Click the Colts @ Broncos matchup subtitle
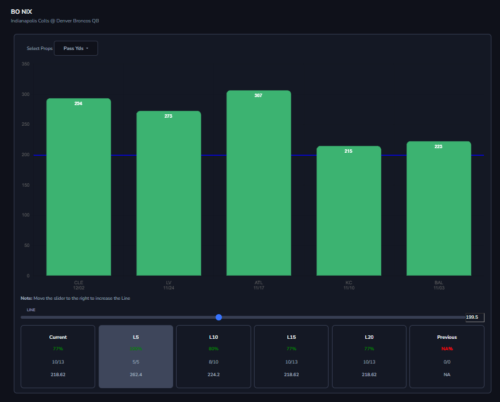 pos(55,21)
